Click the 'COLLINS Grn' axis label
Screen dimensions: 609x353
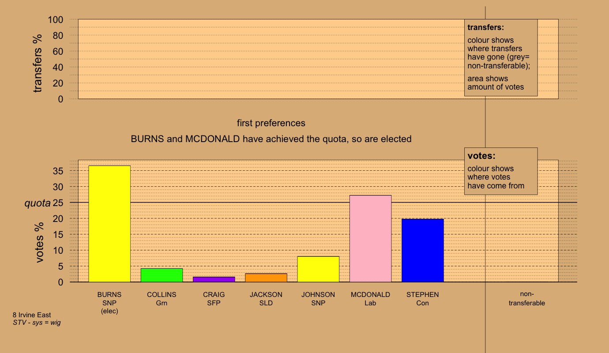point(162,299)
